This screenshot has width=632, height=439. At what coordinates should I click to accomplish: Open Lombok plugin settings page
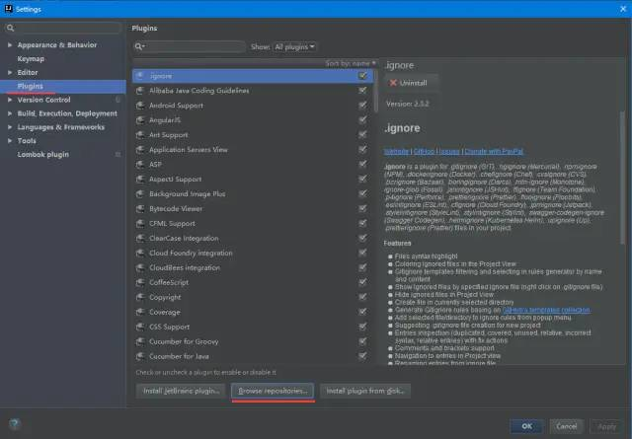click(x=42, y=155)
